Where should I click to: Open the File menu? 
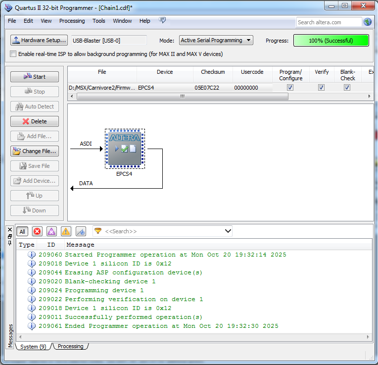coord(12,21)
